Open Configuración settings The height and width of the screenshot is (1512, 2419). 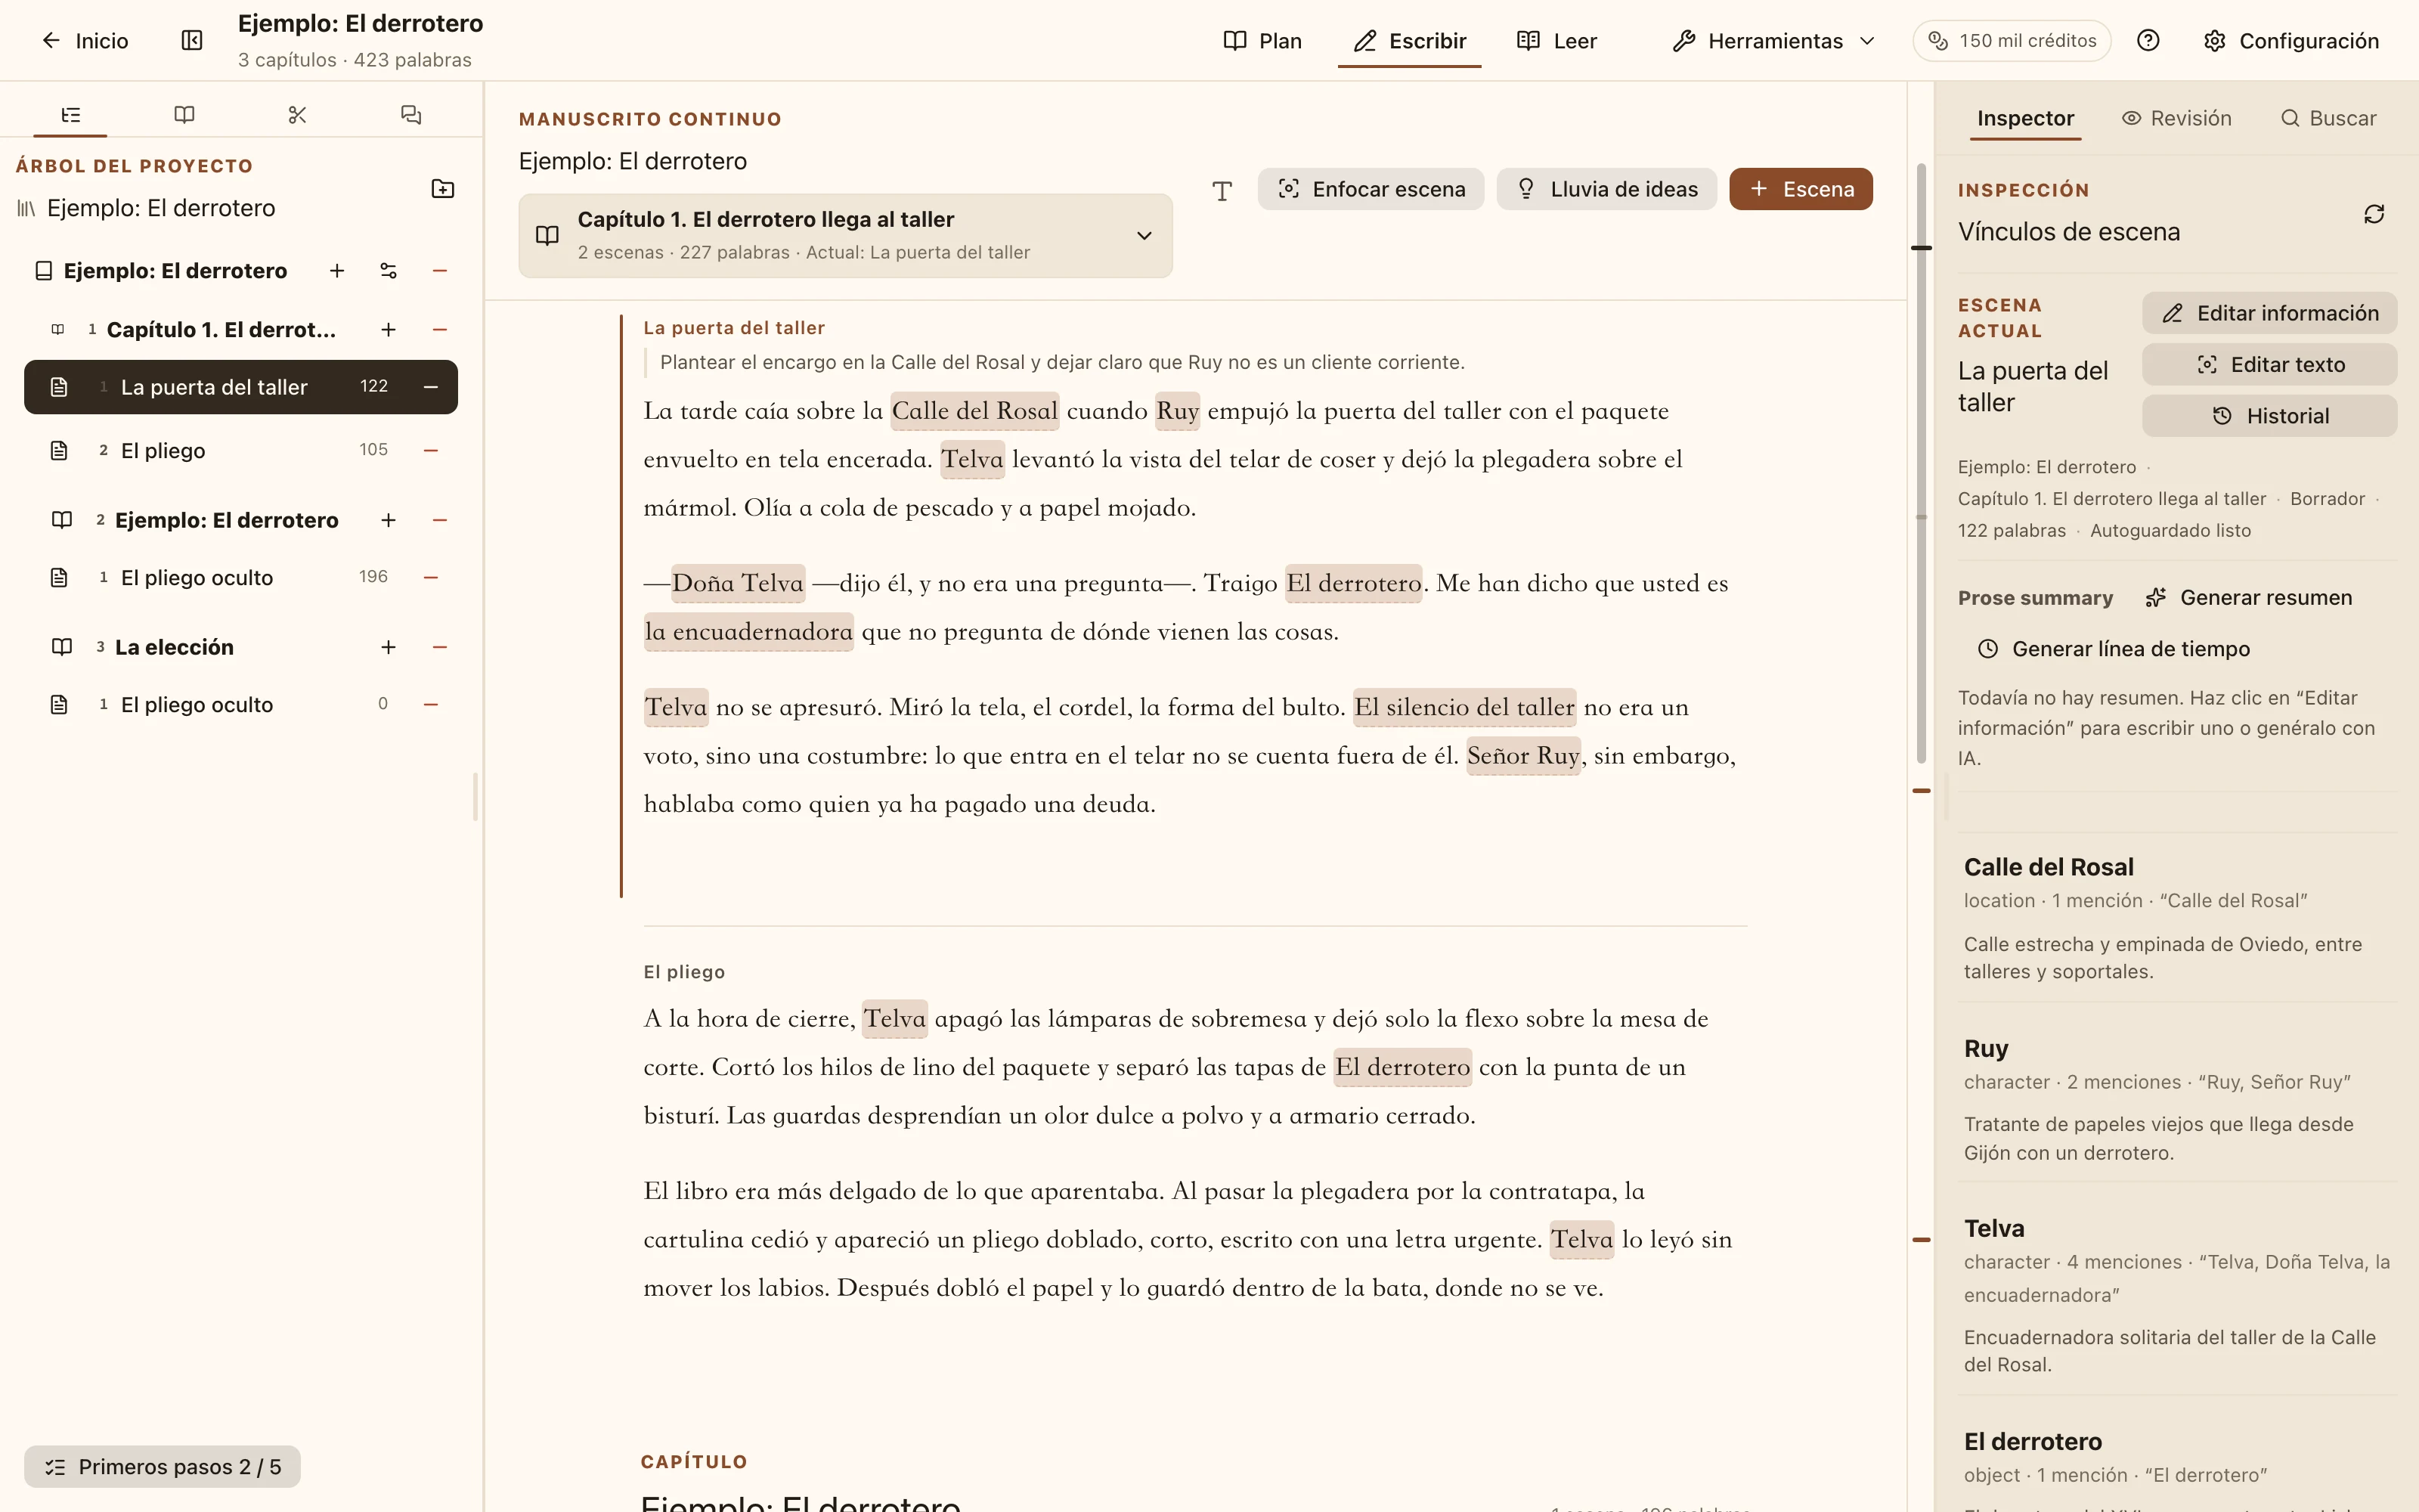pos(2291,41)
